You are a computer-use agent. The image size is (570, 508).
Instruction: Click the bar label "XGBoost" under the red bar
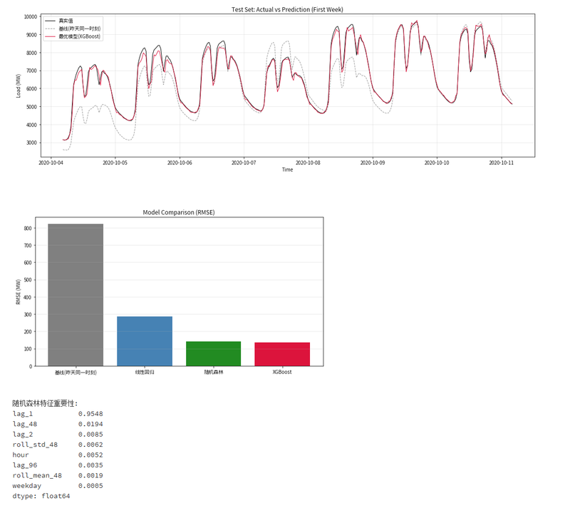[282, 372]
